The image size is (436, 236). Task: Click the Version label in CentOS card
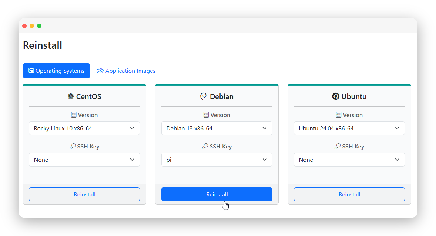[88, 115]
